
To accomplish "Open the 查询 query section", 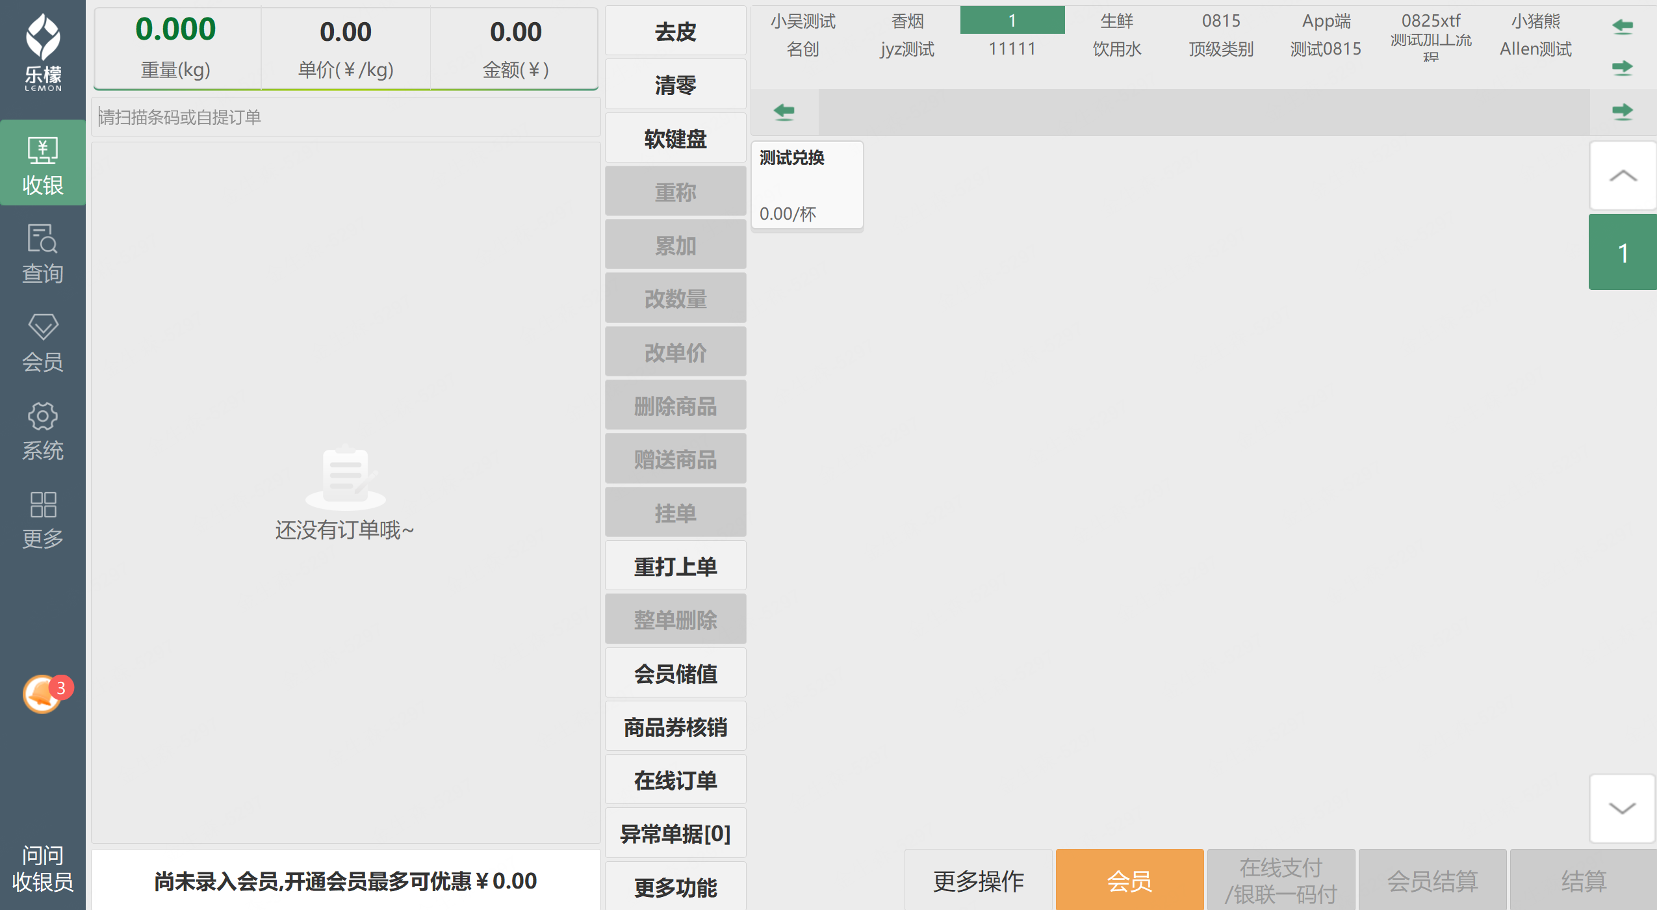I will (x=43, y=253).
